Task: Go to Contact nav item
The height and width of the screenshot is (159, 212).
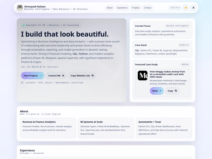Action: (x=148, y=8)
